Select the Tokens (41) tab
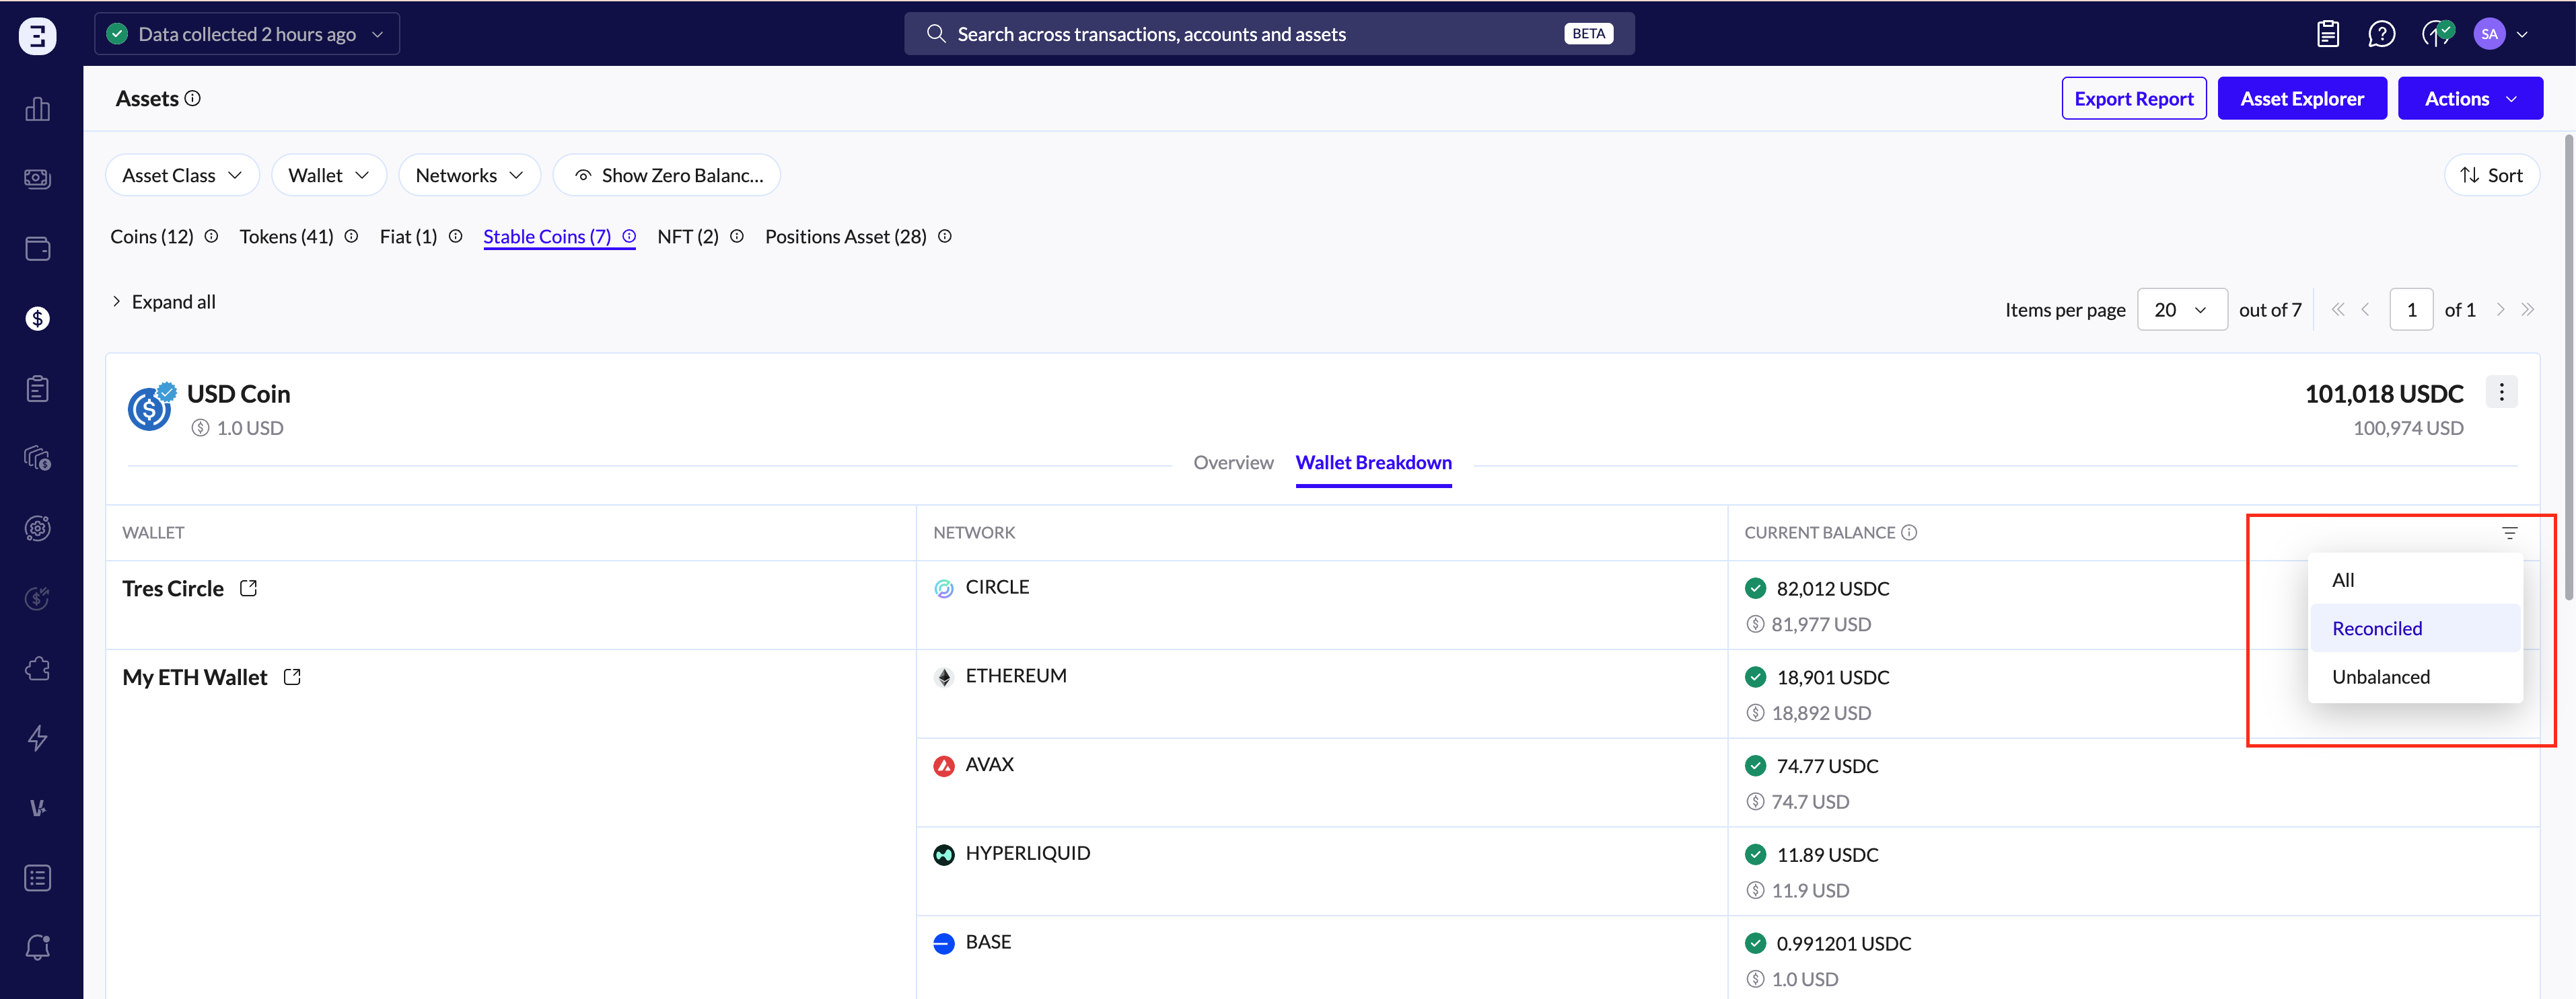Viewport: 2576px width, 999px height. click(x=286, y=237)
